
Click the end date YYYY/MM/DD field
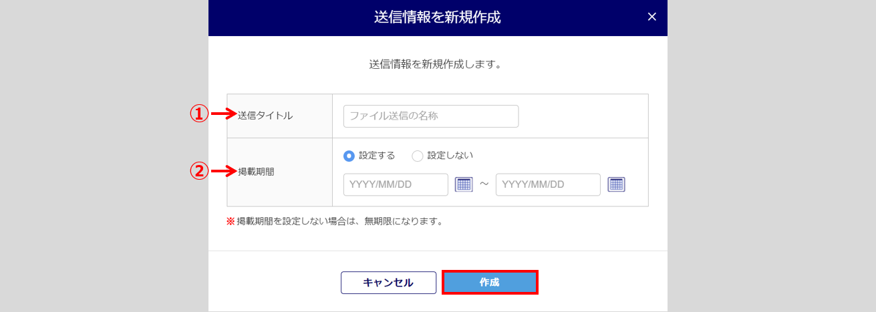548,185
